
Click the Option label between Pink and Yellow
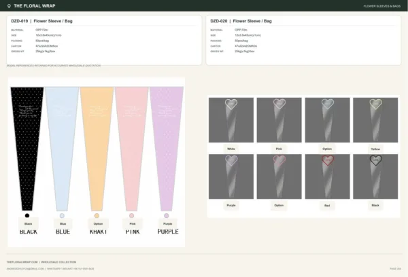click(x=327, y=149)
